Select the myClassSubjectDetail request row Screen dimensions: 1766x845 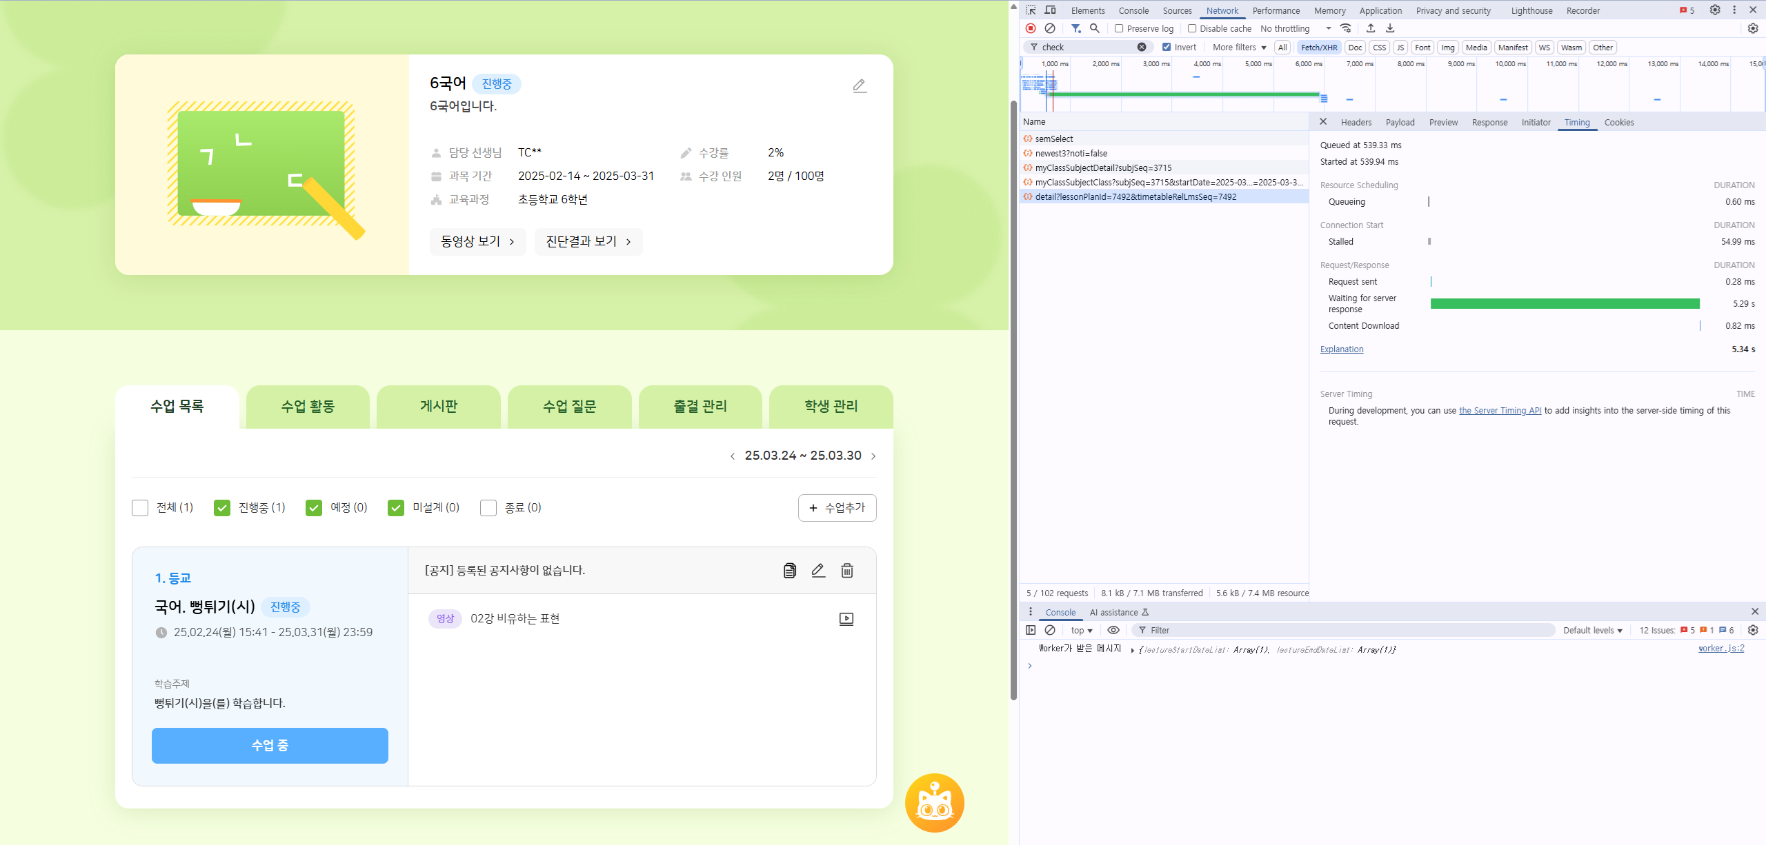pyautogui.click(x=1103, y=167)
